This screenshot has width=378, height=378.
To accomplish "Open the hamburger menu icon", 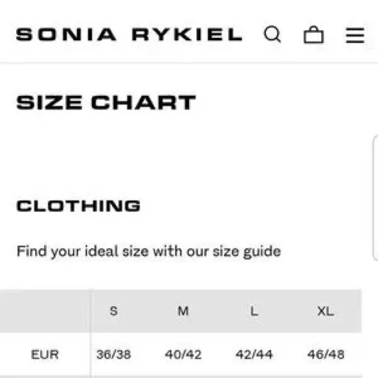I will tap(355, 35).
